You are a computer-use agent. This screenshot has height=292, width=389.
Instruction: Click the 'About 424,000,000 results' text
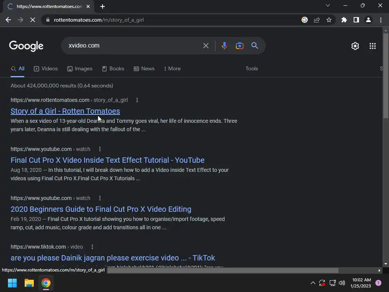pyautogui.click(x=62, y=86)
